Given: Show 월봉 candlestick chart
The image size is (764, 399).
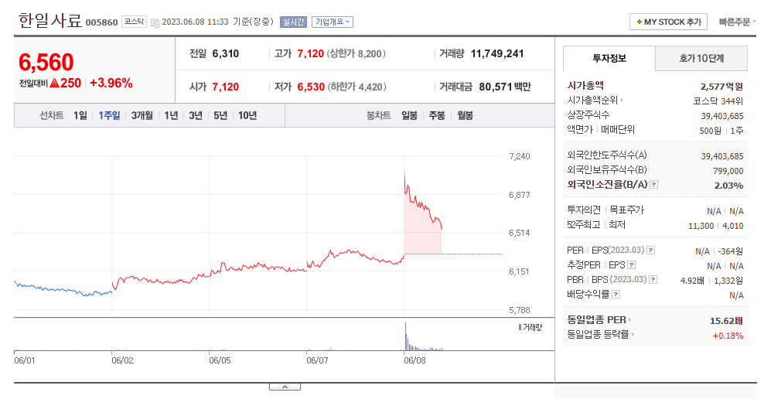Looking at the screenshot, I should [x=466, y=115].
